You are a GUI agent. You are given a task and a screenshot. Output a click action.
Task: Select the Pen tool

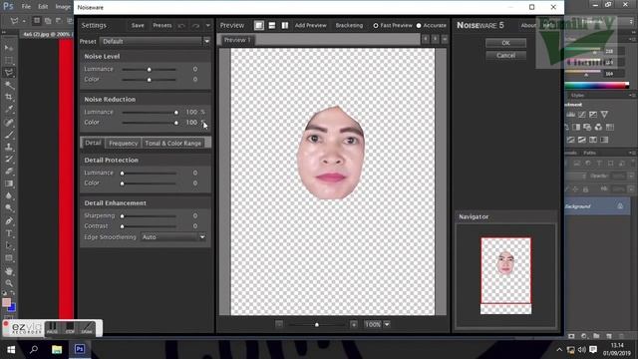click(x=9, y=221)
